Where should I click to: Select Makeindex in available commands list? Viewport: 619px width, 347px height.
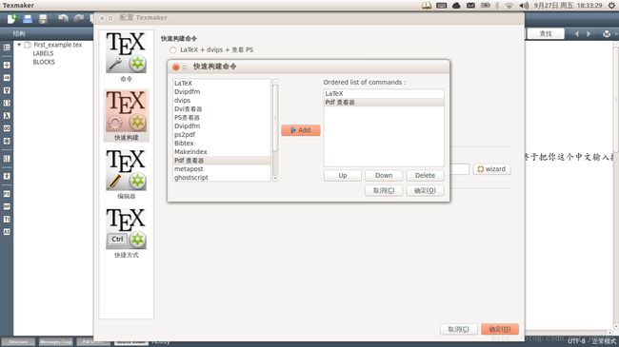(x=222, y=152)
